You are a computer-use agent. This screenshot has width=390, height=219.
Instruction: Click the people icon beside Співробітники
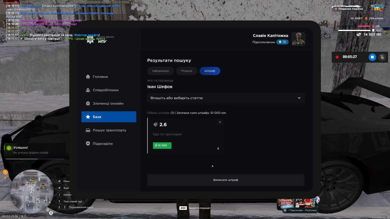coord(88,90)
